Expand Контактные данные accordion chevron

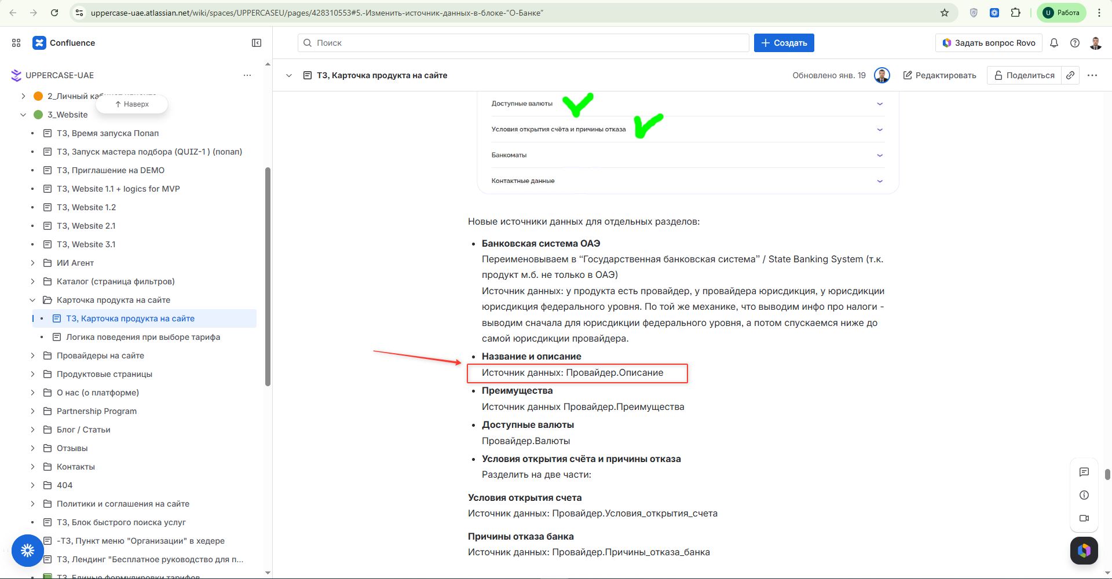click(x=880, y=181)
